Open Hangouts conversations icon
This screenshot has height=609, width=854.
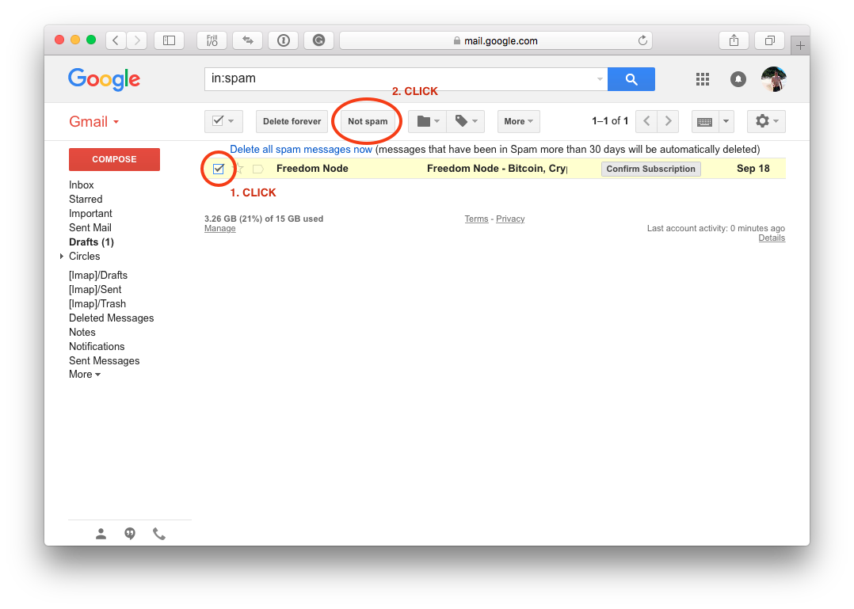point(130,534)
